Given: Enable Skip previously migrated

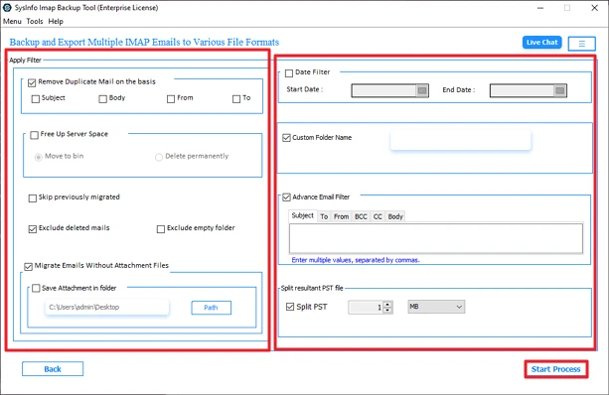Looking at the screenshot, I should [x=33, y=198].
